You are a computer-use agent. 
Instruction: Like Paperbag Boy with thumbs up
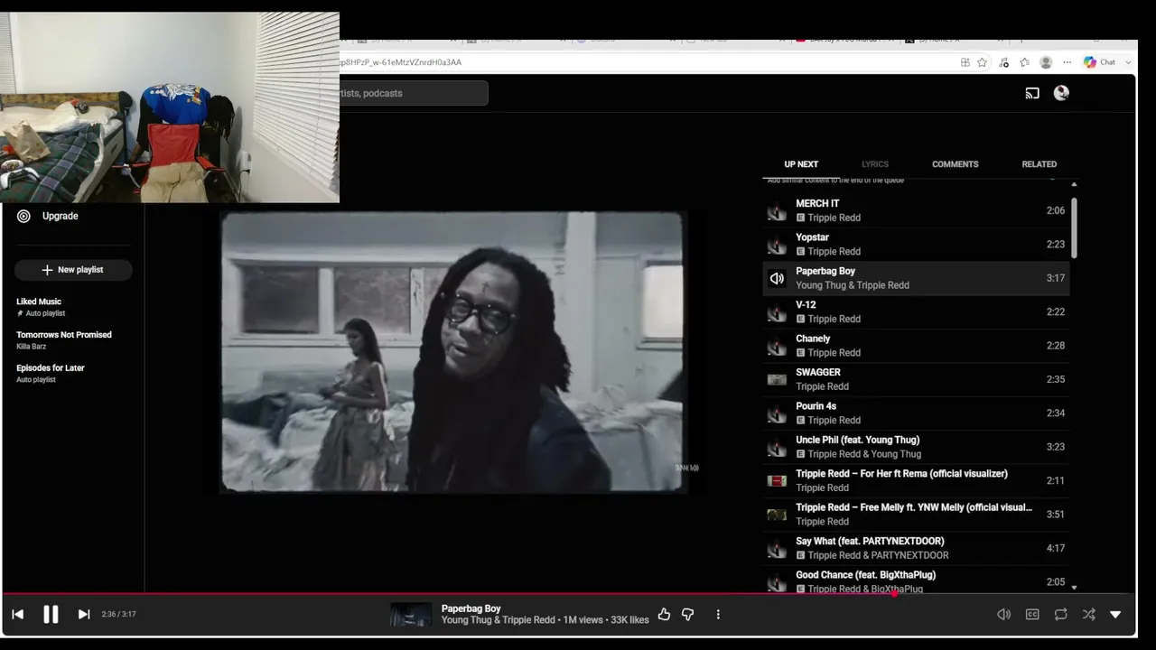point(664,614)
